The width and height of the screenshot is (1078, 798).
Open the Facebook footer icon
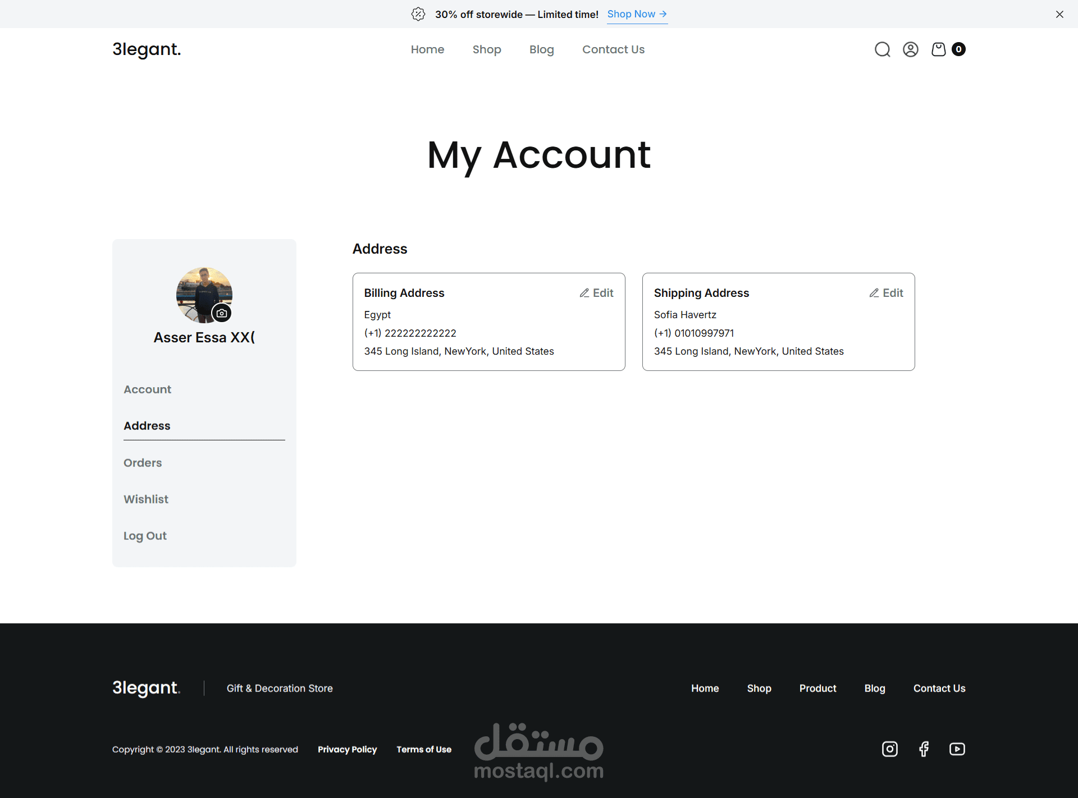click(x=924, y=749)
